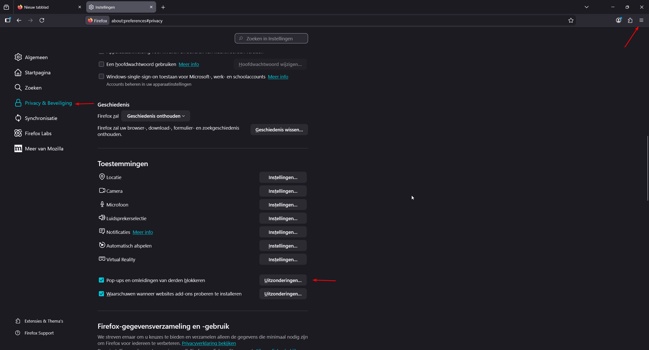
Task: Enable the hoofdwachtwoord gebruiken checkbox
Action: pos(101,64)
